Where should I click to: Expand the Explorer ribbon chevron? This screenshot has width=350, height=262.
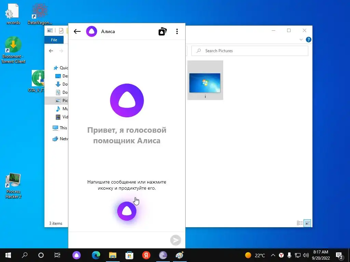(301, 40)
